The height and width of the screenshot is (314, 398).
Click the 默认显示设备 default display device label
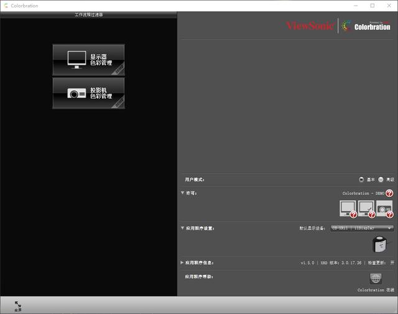pyautogui.click(x=312, y=228)
